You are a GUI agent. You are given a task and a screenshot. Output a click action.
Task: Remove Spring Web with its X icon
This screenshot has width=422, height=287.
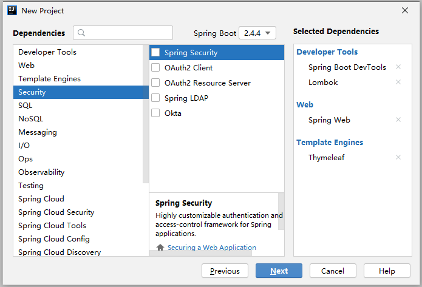click(x=398, y=120)
